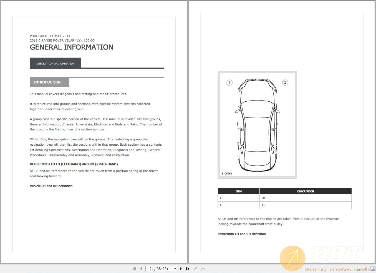The image size is (376, 273).
Task: Click table item cell '2'
Action: pos(239,205)
